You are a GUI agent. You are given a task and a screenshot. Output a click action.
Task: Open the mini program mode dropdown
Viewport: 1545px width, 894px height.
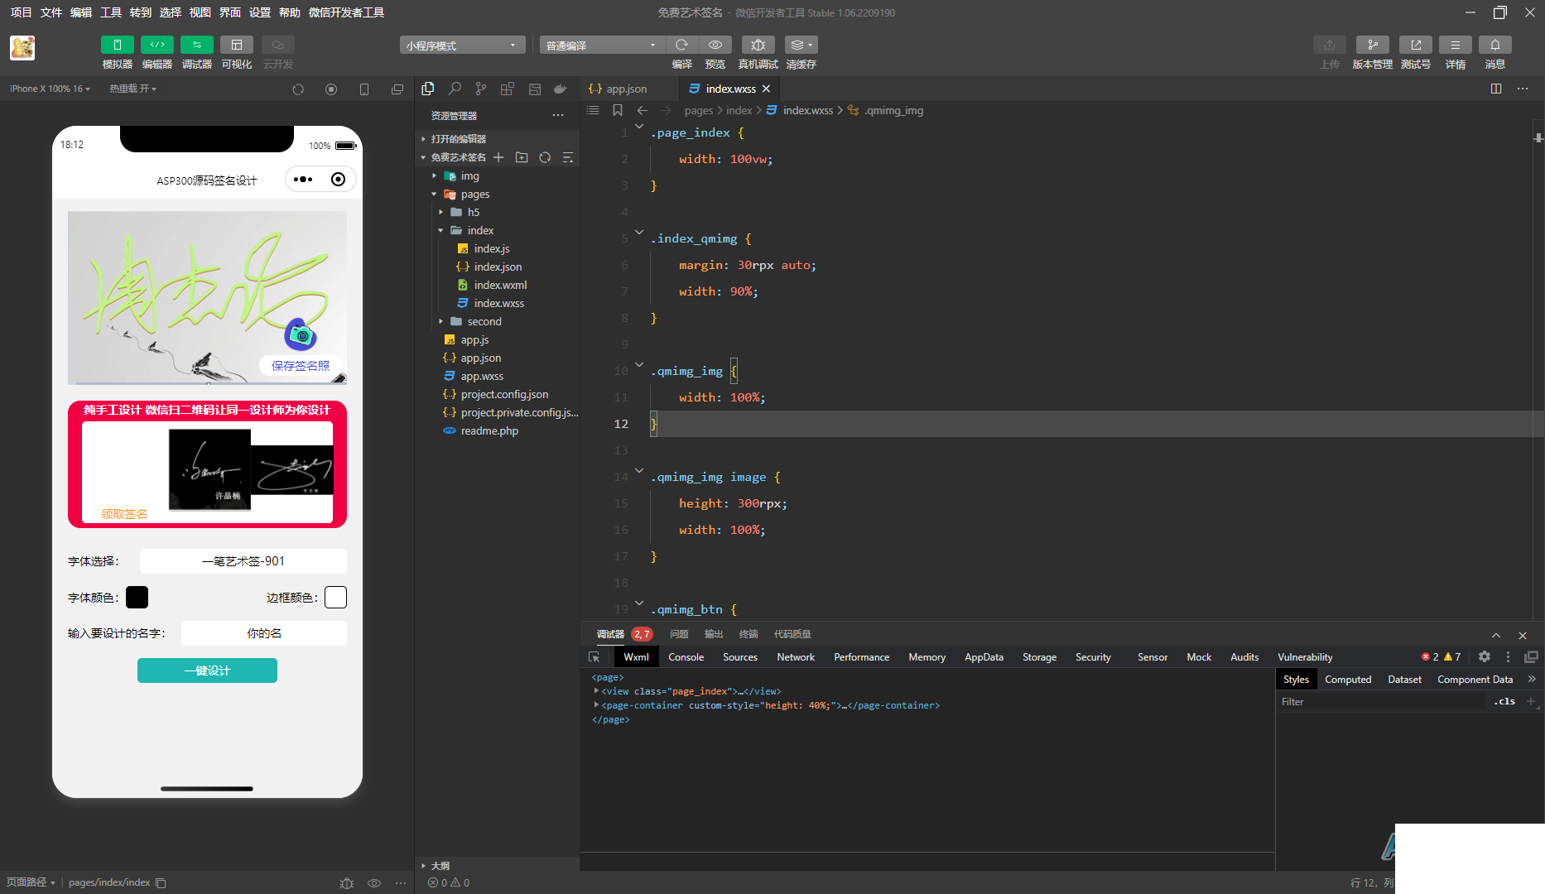pos(462,46)
